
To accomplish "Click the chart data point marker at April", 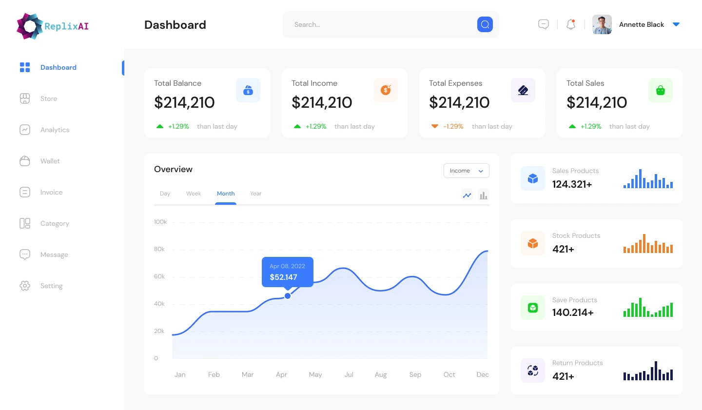I will tap(288, 296).
